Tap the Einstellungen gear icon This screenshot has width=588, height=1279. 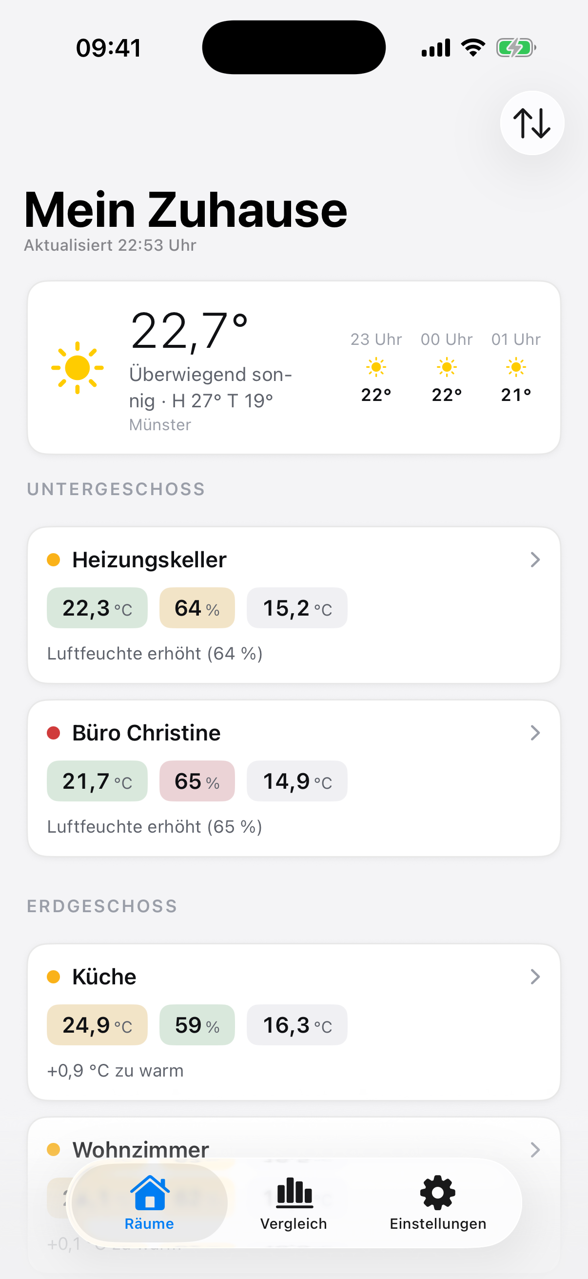[438, 1193]
